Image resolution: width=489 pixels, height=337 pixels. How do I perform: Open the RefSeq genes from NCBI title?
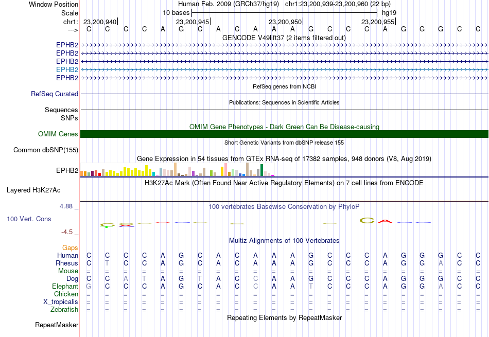[x=284, y=86]
